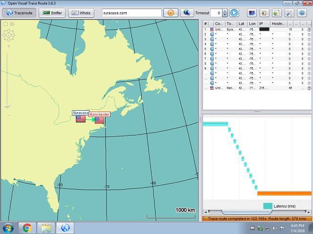The height and width of the screenshot is (234, 313).
Task: Click the Syracuse flag marker on map
Action: click(x=81, y=119)
